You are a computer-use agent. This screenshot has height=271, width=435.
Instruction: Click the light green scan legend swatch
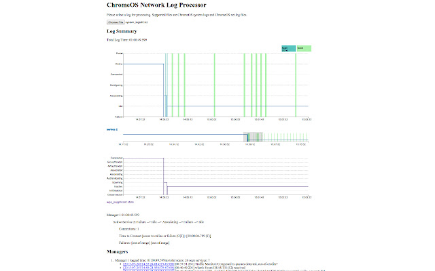(304, 49)
